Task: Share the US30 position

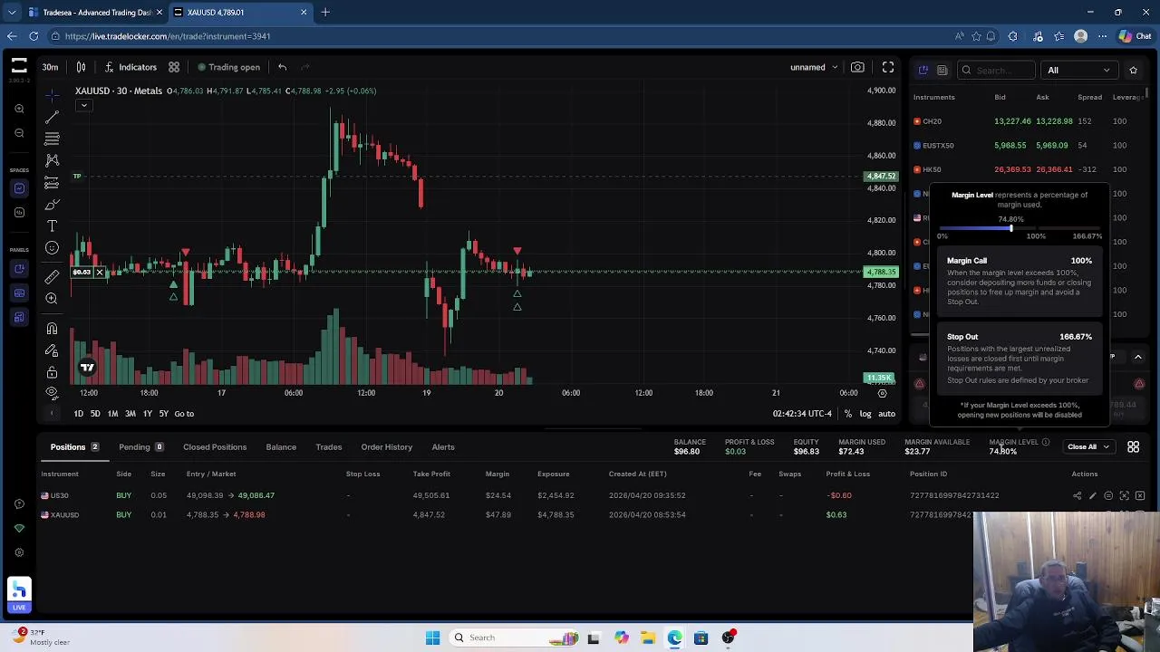Action: point(1077,495)
